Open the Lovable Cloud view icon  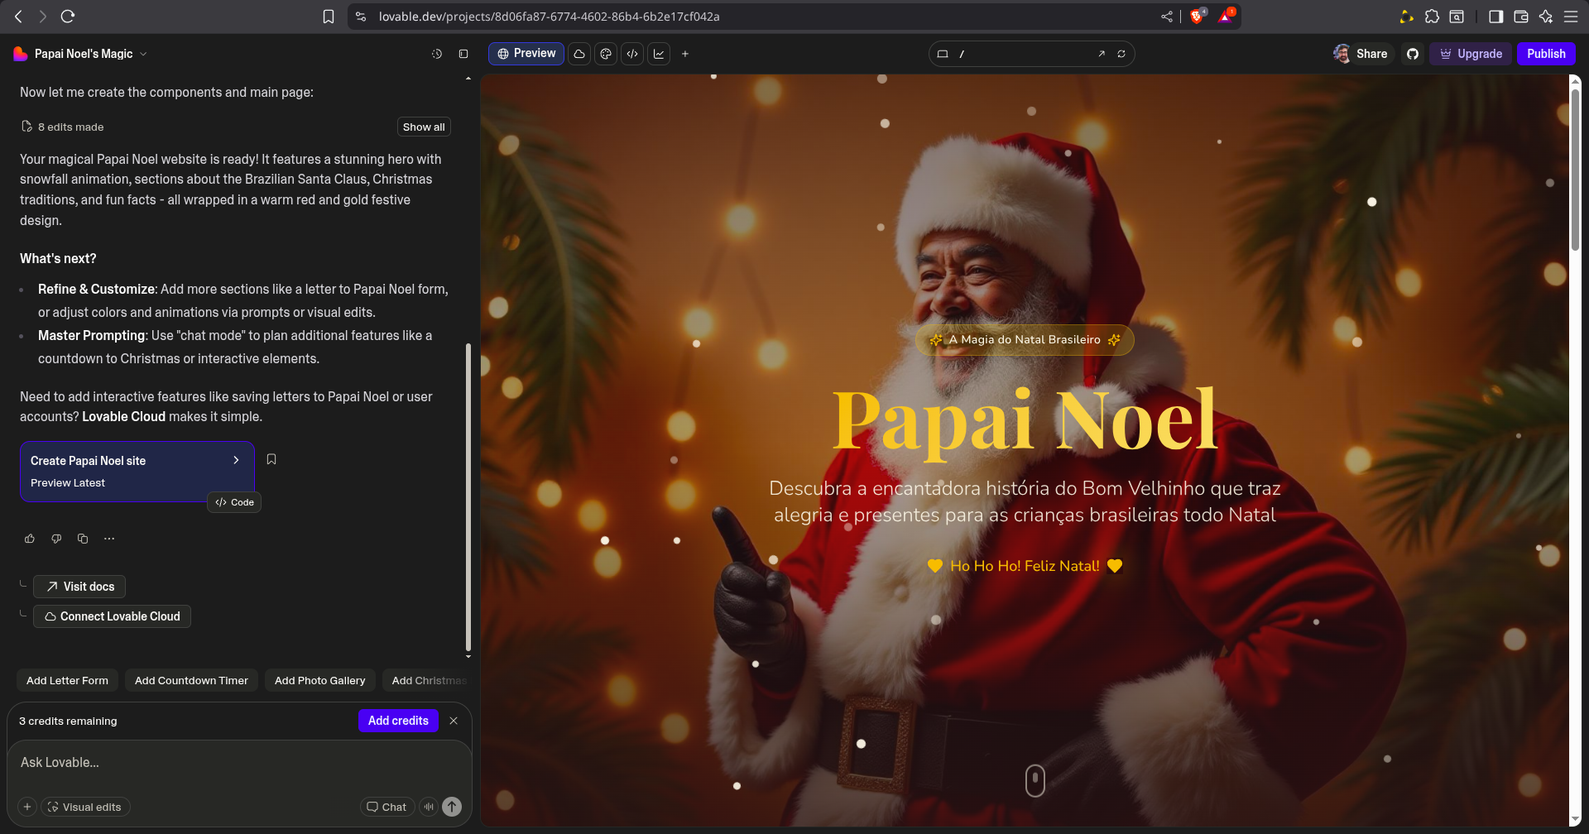[x=579, y=54]
